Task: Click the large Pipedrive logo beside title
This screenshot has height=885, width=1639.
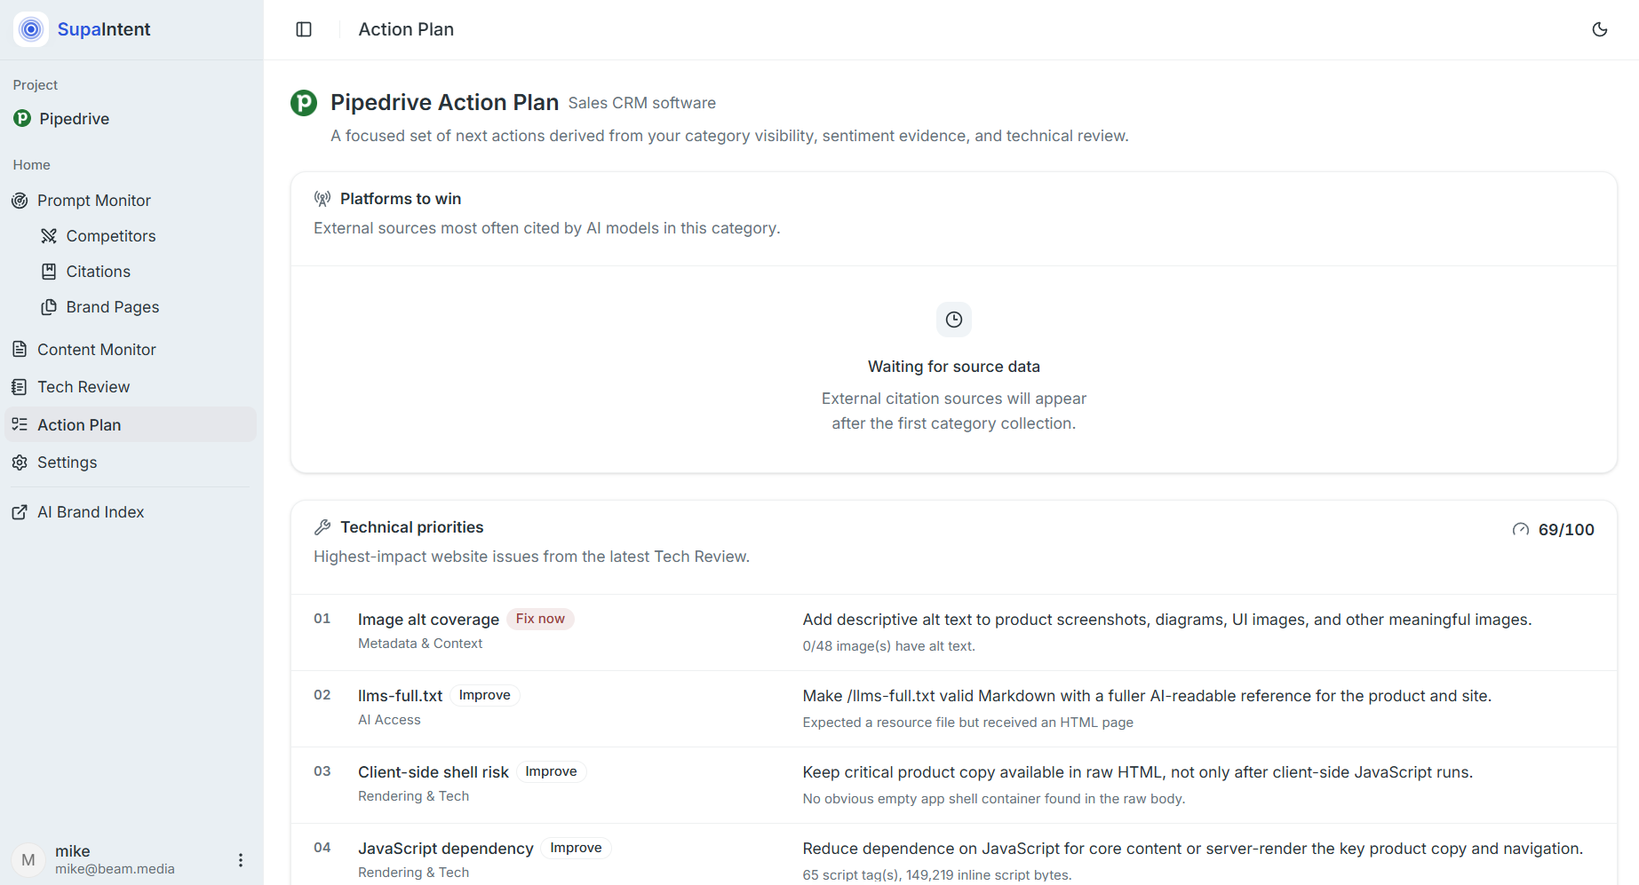Action: point(304,103)
